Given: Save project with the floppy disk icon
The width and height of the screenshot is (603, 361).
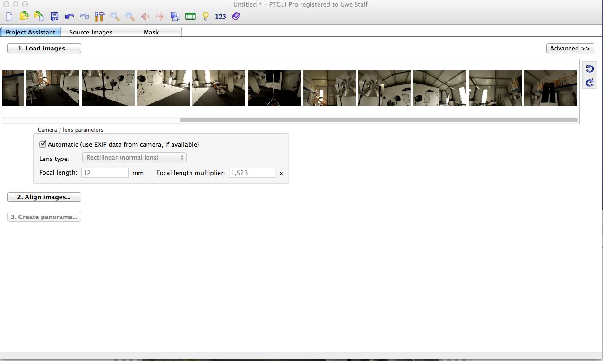Looking at the screenshot, I should pyautogui.click(x=54, y=17).
